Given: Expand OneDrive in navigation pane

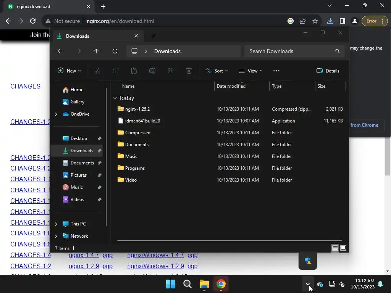Looking at the screenshot, I should coord(56,114).
